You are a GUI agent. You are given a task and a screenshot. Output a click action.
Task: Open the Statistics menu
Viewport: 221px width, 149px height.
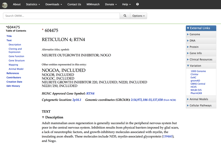coord(33,4)
